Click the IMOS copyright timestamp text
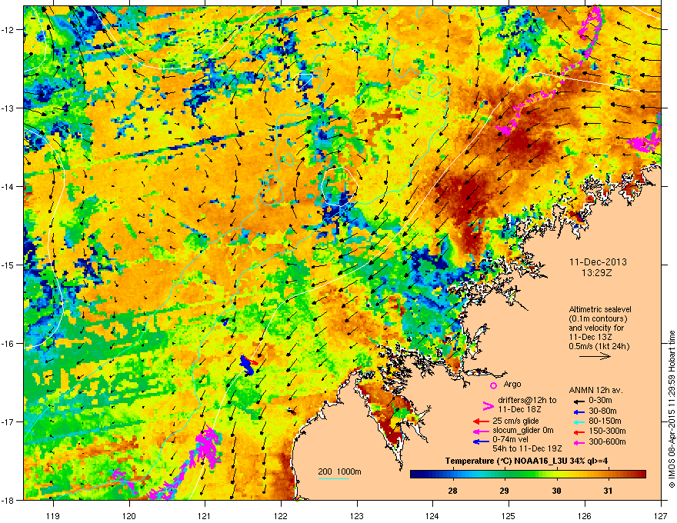Viewport: 677px width, 523px height. [x=672, y=409]
